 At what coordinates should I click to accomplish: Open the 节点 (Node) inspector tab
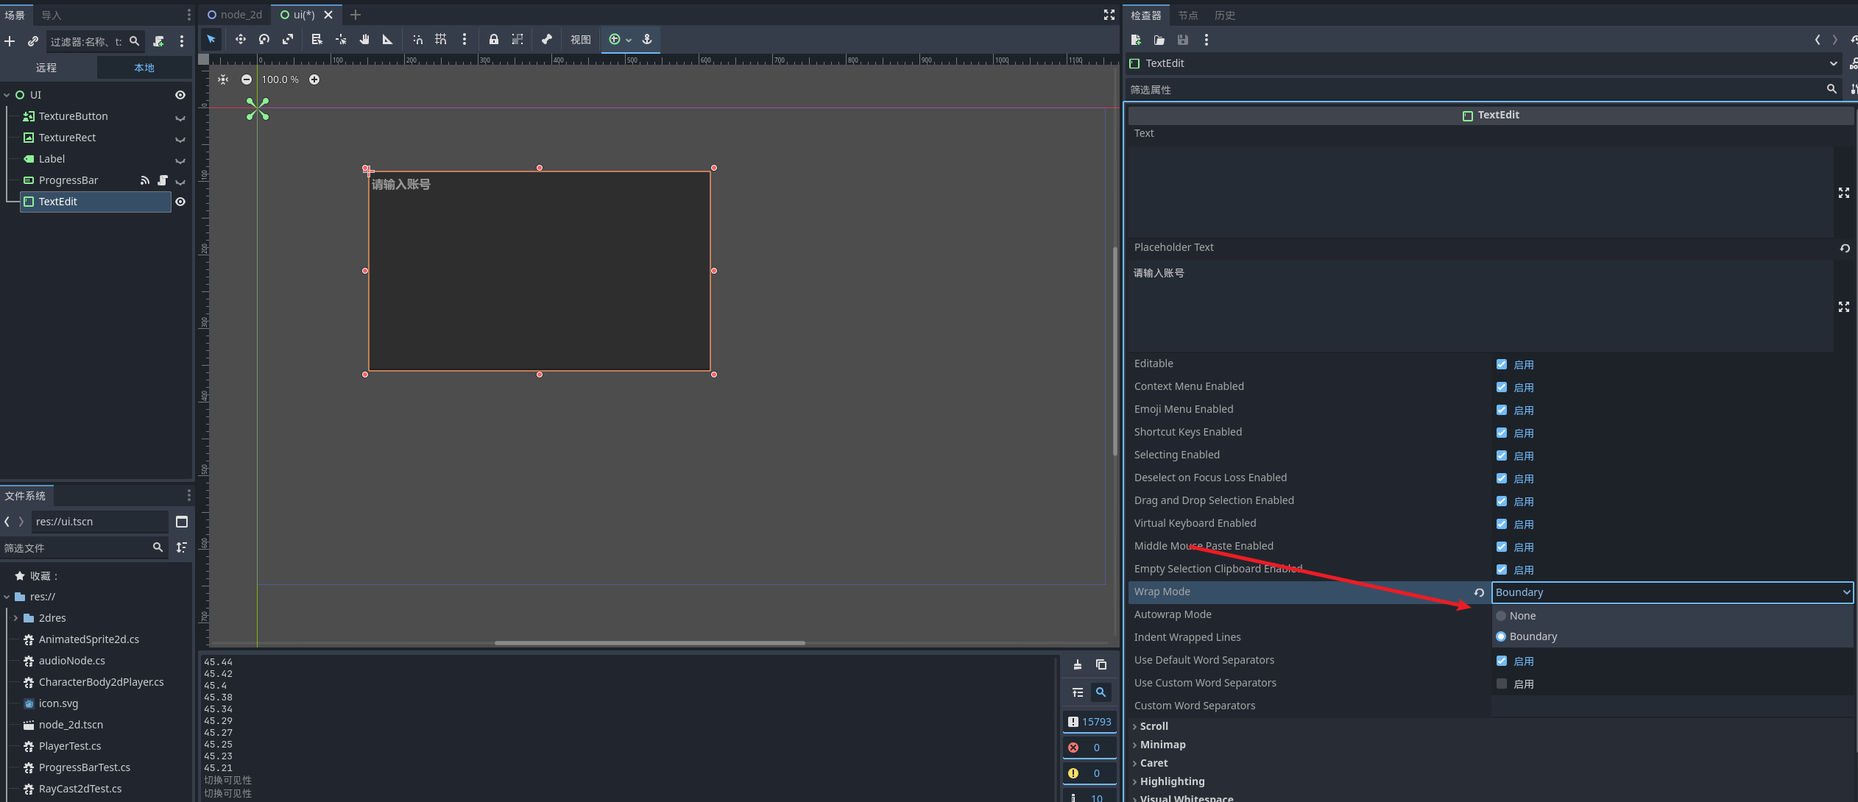point(1188,15)
